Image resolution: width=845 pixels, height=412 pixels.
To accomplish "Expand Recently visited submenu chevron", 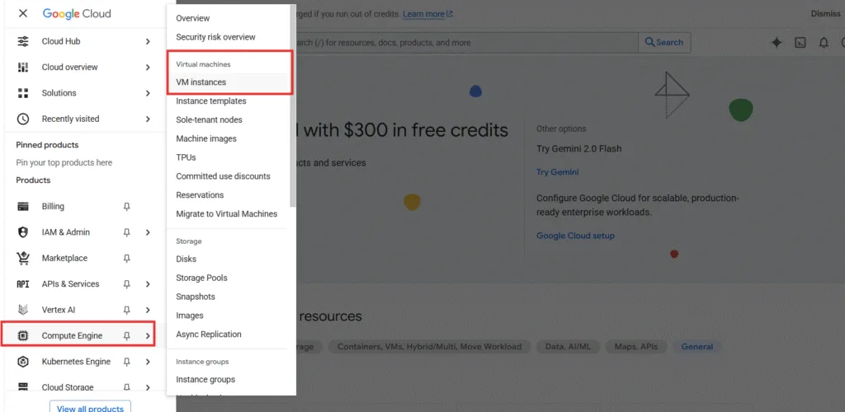I will pyautogui.click(x=148, y=119).
